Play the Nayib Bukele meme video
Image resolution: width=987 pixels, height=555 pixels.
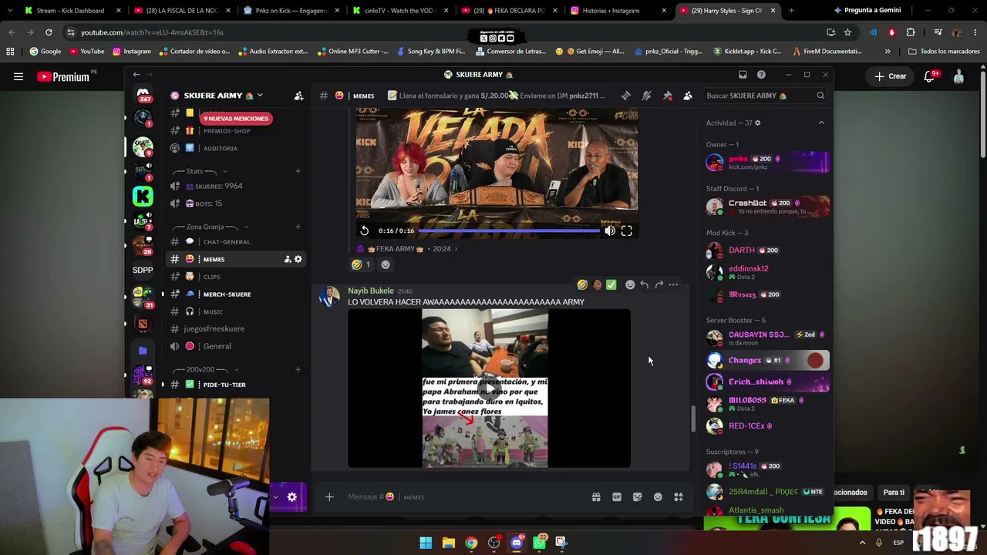[489, 388]
